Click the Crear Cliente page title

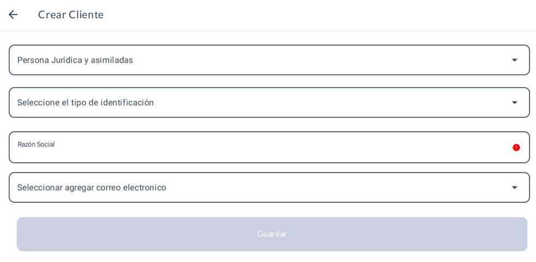70,15
